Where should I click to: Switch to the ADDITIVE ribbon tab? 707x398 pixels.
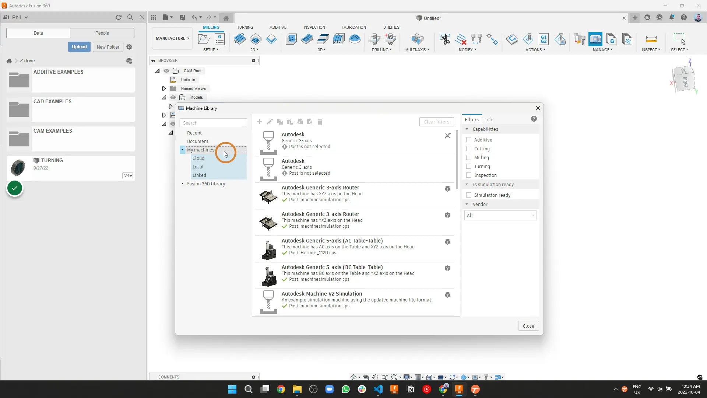point(278,27)
